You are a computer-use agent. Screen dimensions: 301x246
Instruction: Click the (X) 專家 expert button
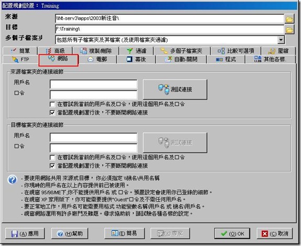pos(170,233)
